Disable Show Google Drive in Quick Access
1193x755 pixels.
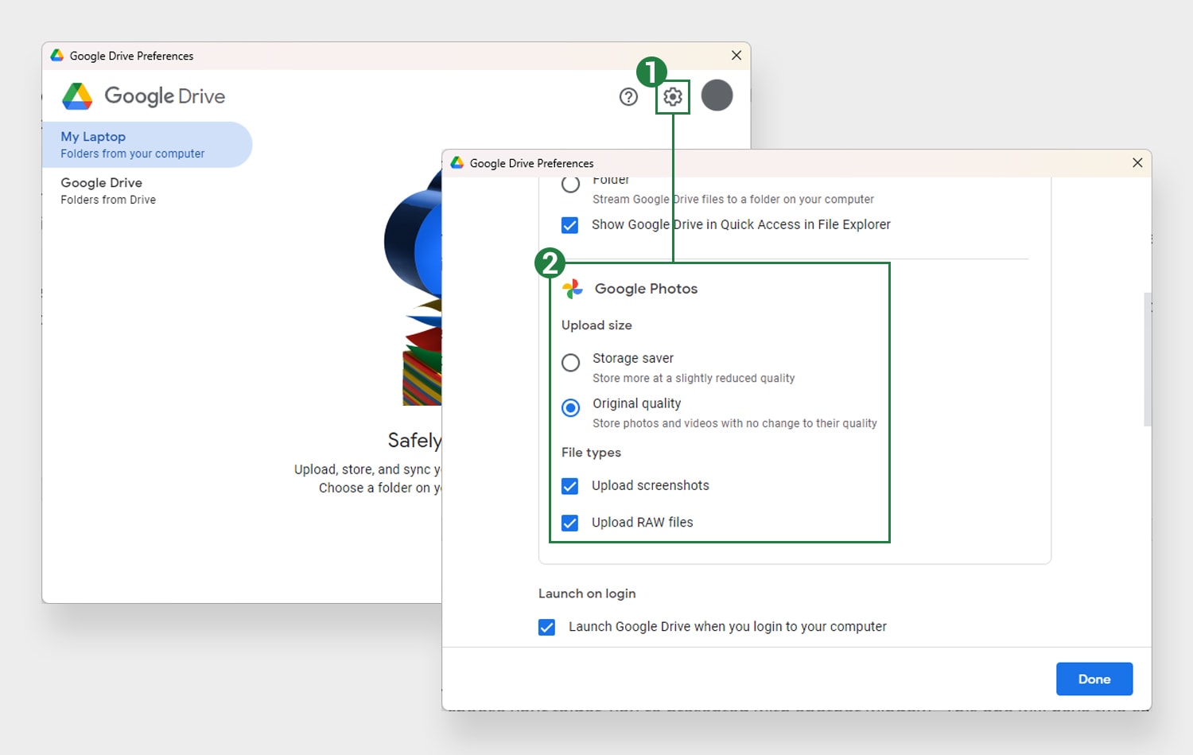[x=569, y=225]
